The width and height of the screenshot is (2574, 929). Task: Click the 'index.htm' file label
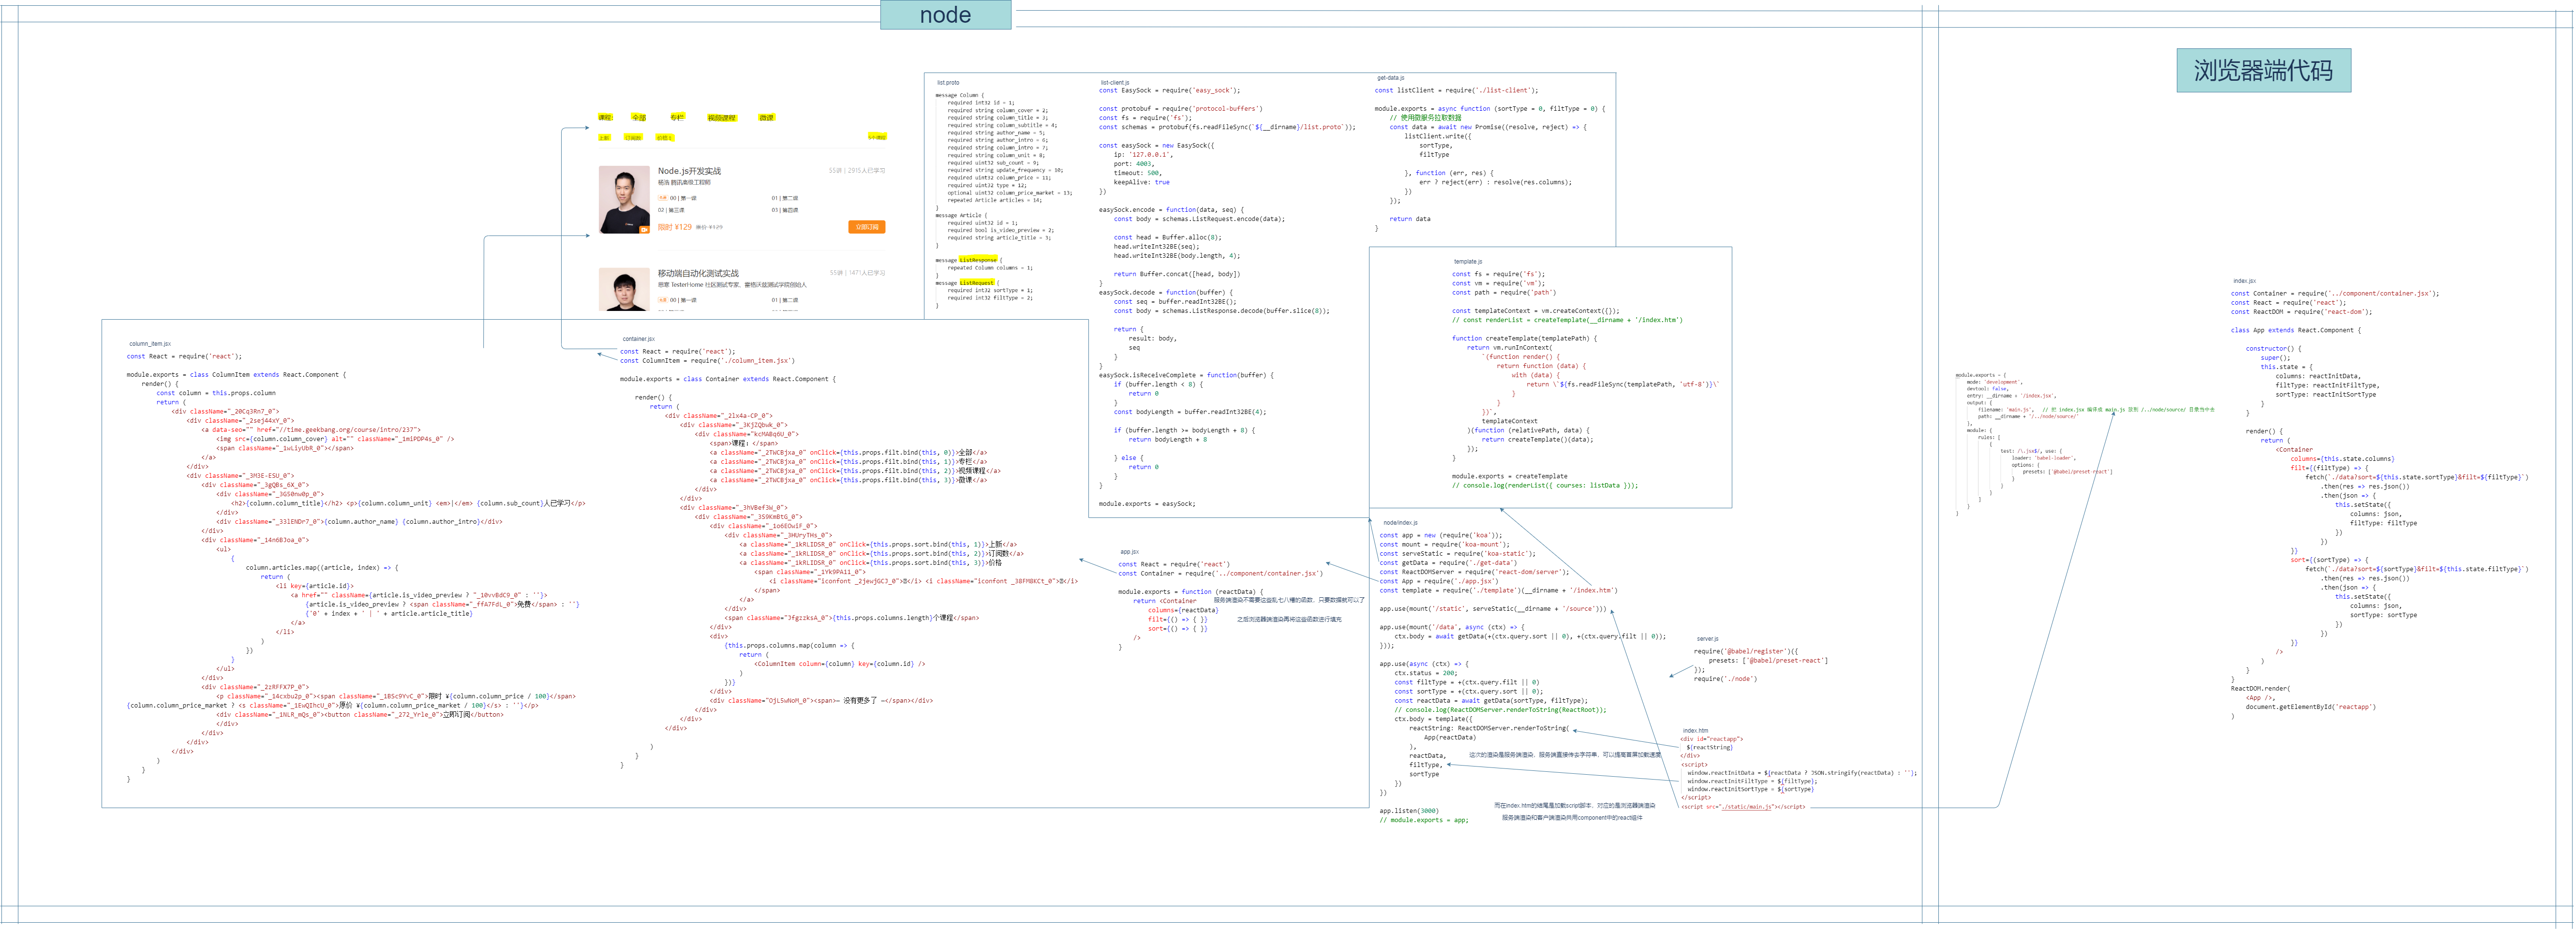[x=1696, y=731]
